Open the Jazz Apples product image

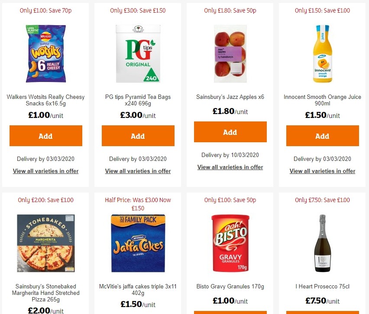coord(230,54)
